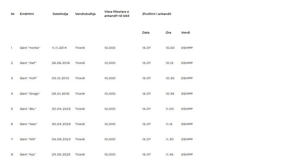This screenshot has width=294, height=163.
Task: Click the Ora sub-header
Action: pos(168,32)
